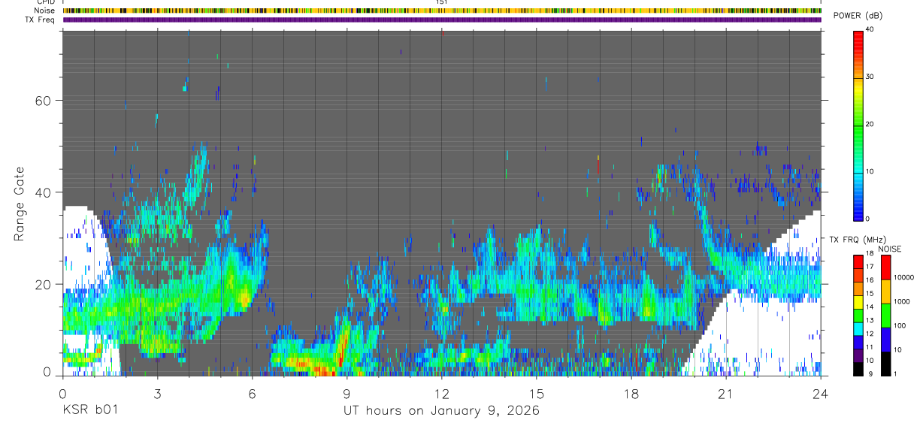The width and height of the screenshot is (923, 426).
Task: Click the multicolored Noise strip above plot
Action: (442, 11)
